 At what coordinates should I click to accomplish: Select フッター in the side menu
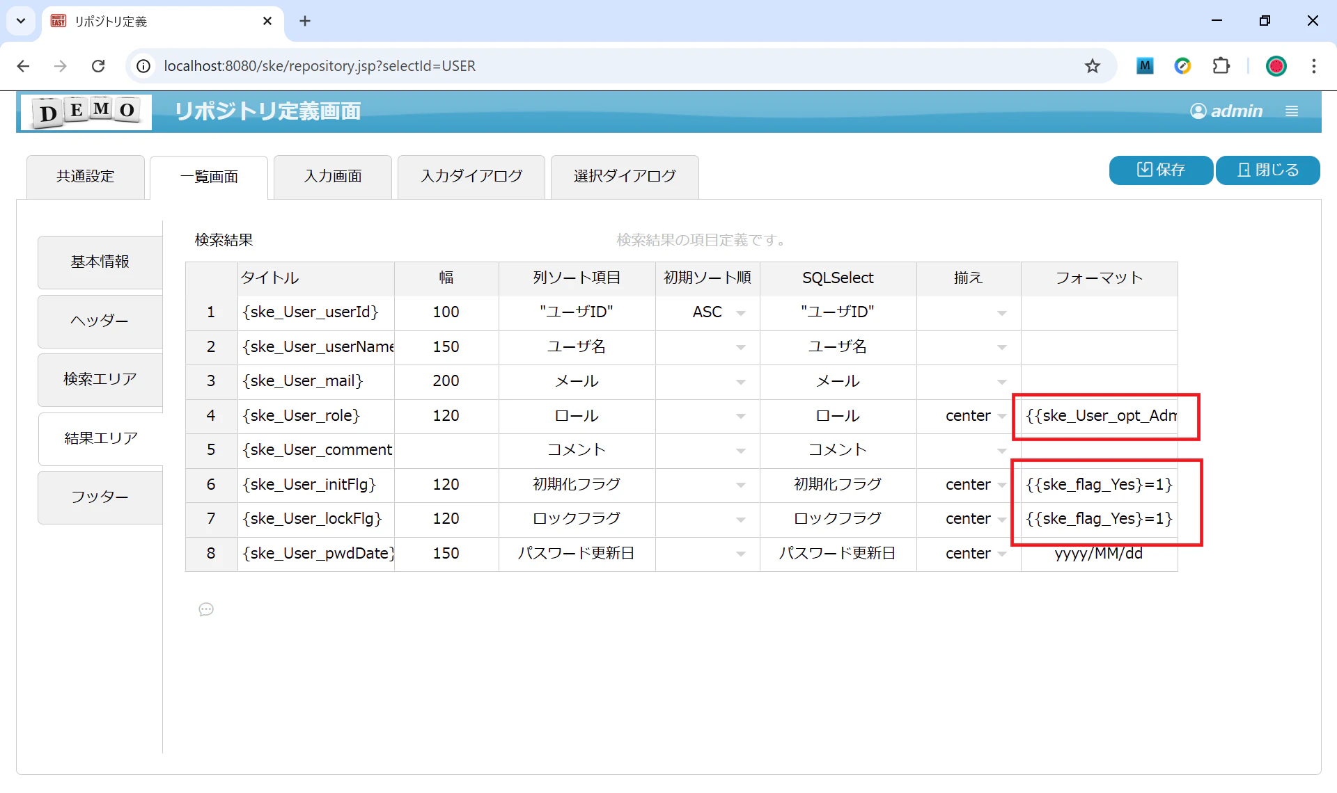pyautogui.click(x=100, y=497)
